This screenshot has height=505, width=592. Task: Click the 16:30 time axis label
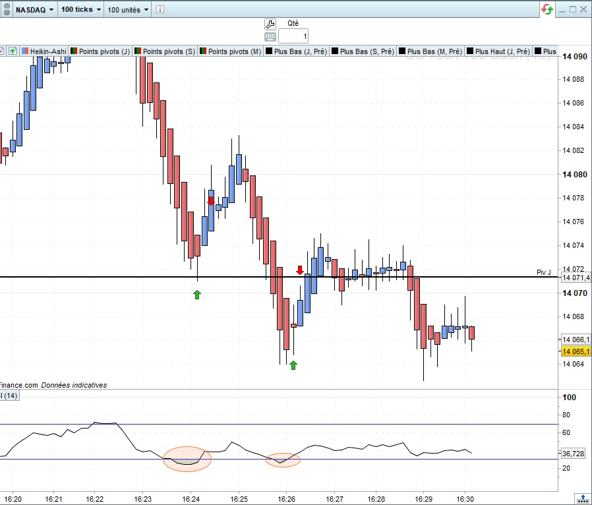pos(465,499)
